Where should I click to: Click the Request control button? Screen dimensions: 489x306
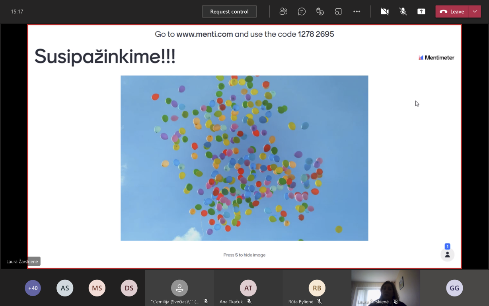click(x=229, y=12)
